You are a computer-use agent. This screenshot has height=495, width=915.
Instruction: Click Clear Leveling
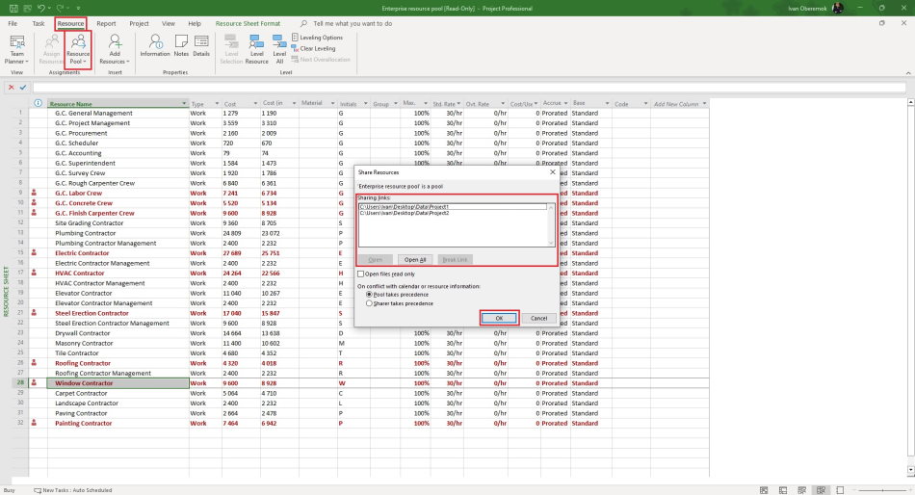[313, 48]
